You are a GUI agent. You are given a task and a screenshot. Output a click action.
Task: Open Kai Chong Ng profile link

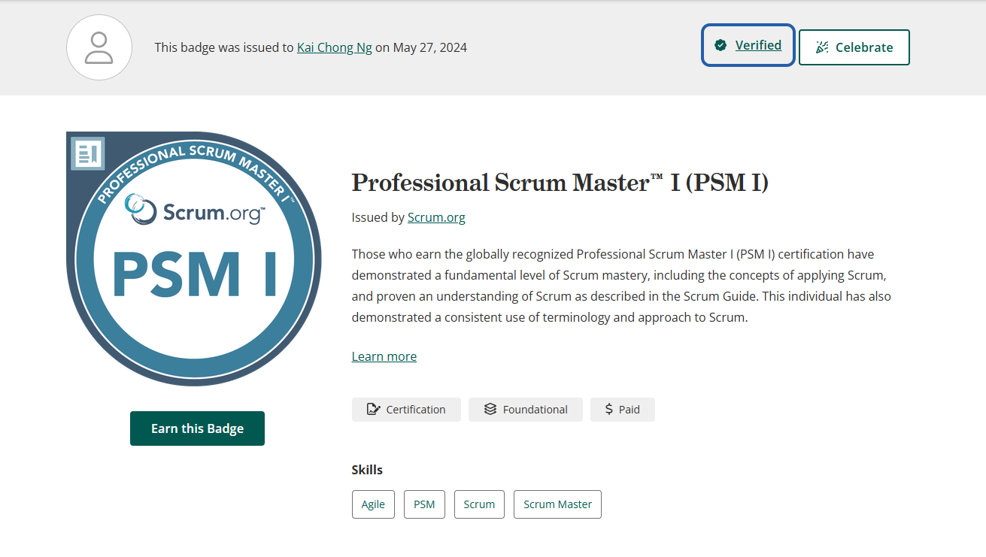335,47
